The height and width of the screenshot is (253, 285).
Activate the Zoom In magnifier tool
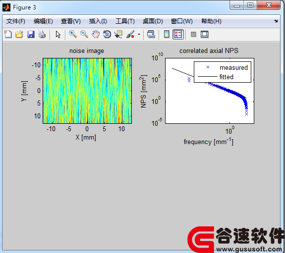[73, 34]
